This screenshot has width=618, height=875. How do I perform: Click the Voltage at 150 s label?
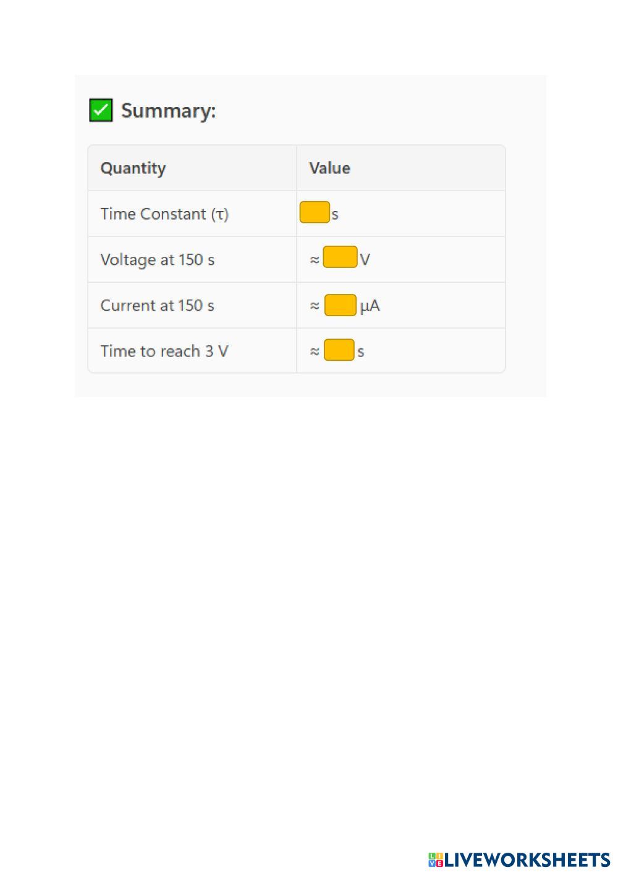157,260
